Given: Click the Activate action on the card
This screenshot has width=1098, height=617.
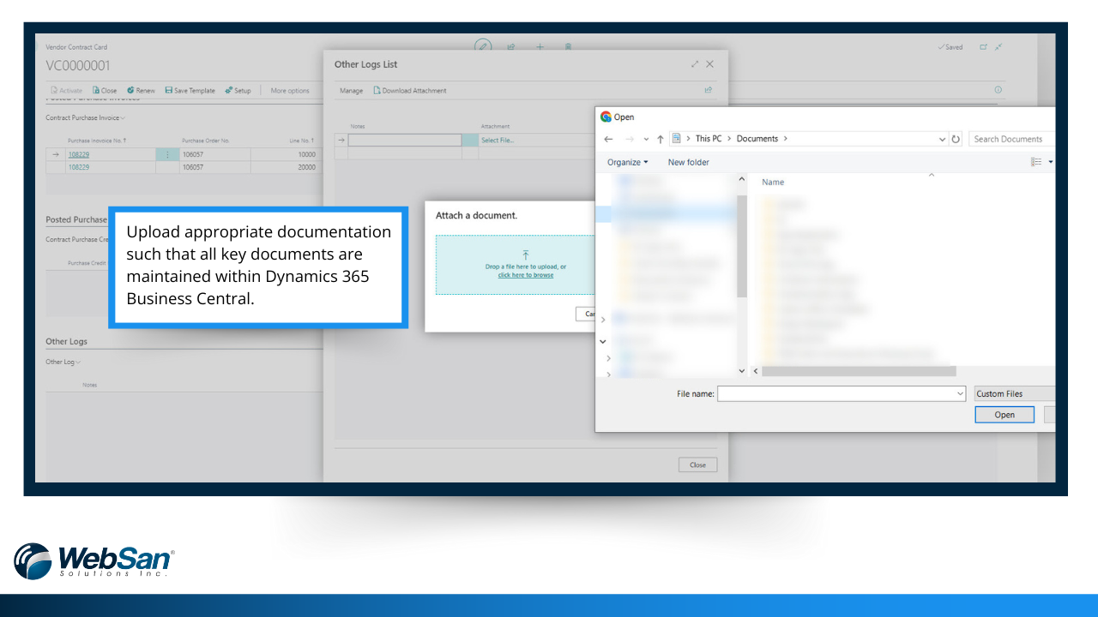Looking at the screenshot, I should click(x=67, y=91).
